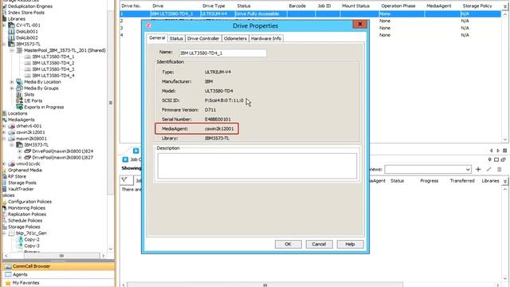The height and width of the screenshot is (287, 510).
Task: Select the Deduplication Engines tree item
Action: 30,6
